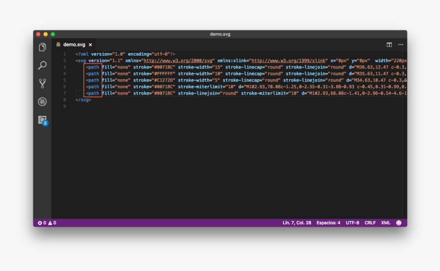440x271 pixels.
Task: Open the Source Control icon
Action: pos(42,83)
